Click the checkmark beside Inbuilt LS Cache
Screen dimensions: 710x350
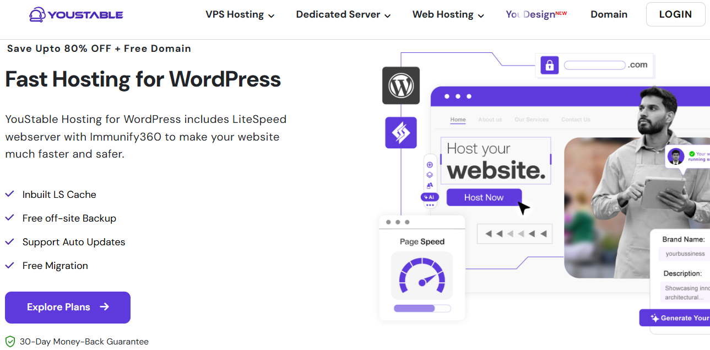(9, 194)
